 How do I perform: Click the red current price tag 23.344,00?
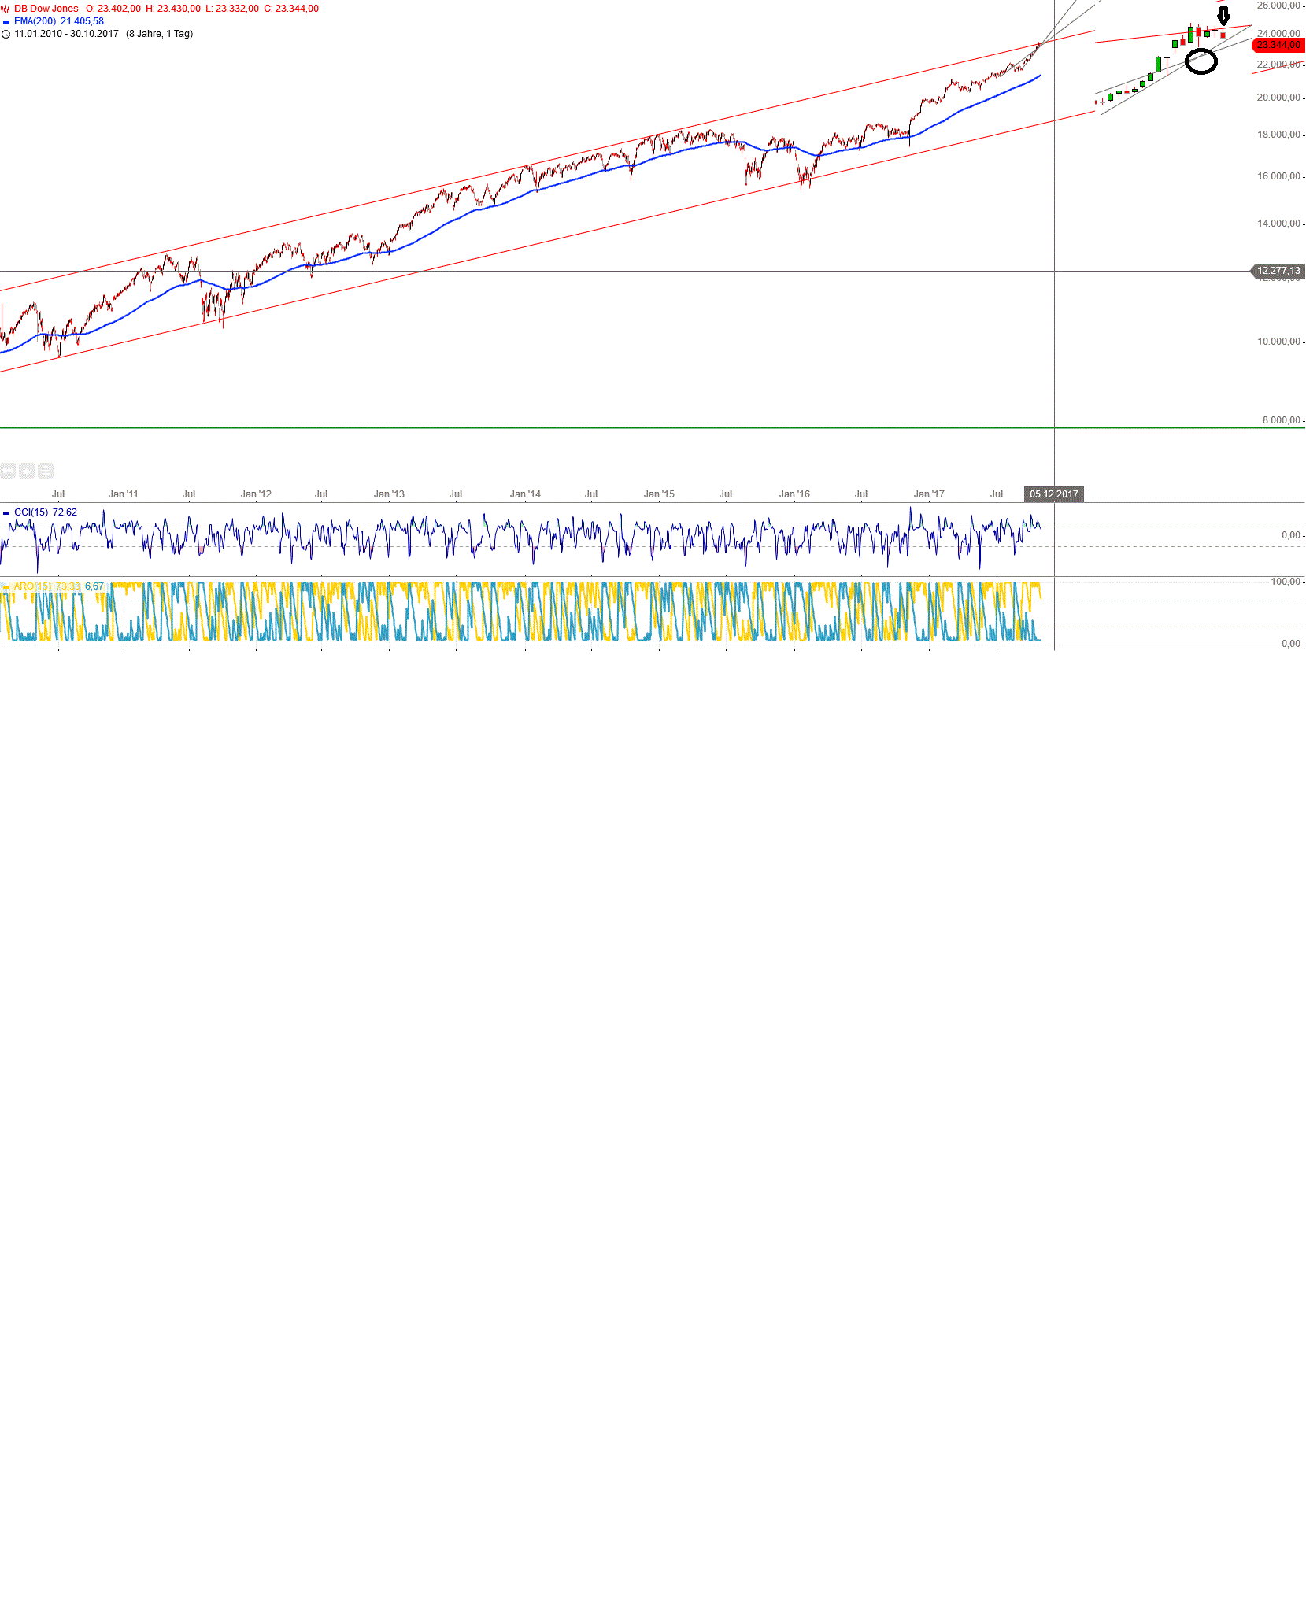(x=1278, y=45)
